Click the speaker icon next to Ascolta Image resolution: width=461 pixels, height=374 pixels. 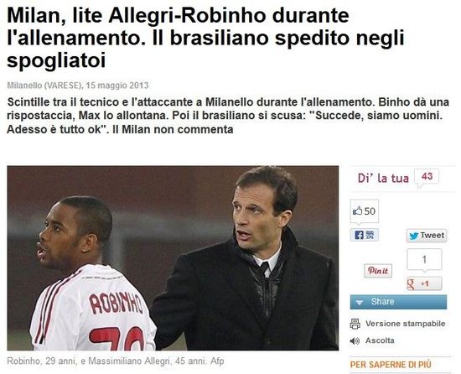point(355,340)
